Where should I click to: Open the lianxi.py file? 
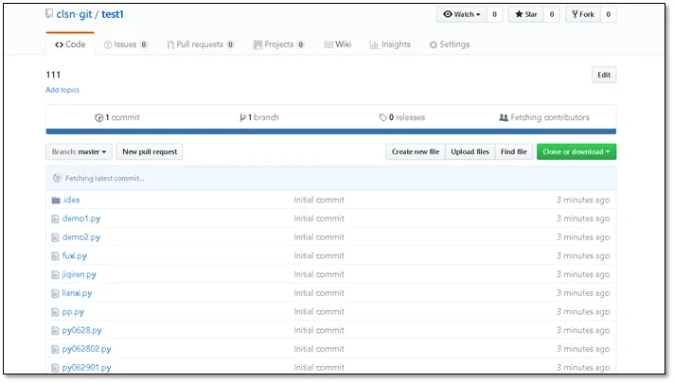pos(77,294)
